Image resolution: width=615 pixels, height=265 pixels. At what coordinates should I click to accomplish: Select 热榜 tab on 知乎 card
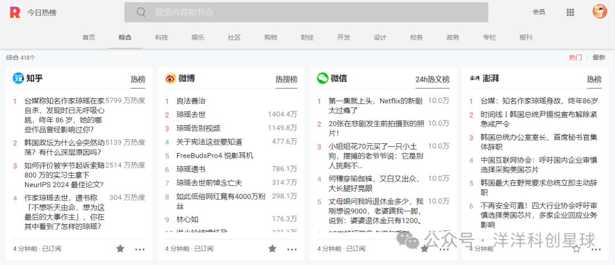pos(138,80)
